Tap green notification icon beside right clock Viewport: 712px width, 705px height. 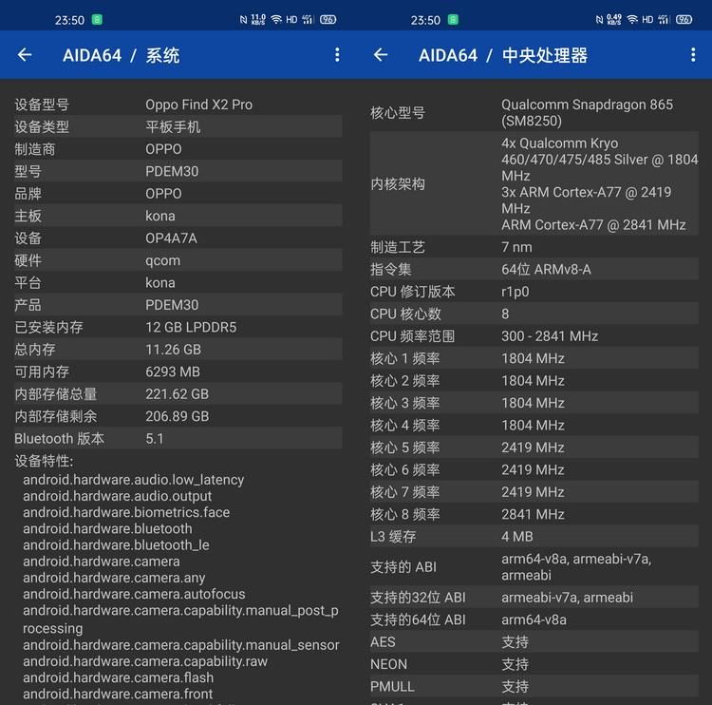(x=453, y=20)
